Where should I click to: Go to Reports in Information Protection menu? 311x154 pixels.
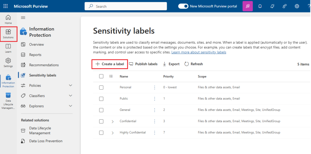click(35, 55)
